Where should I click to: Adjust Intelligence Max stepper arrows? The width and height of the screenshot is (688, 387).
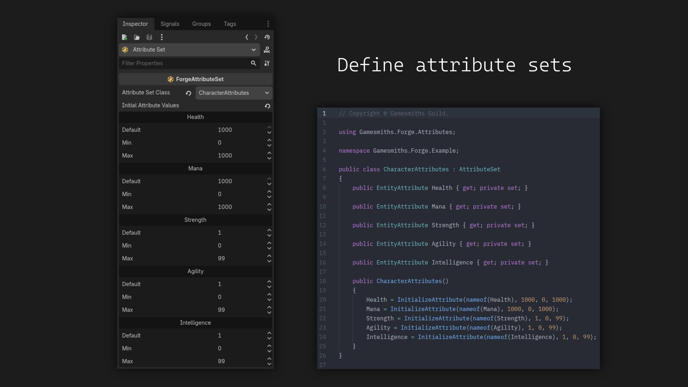[269, 361]
